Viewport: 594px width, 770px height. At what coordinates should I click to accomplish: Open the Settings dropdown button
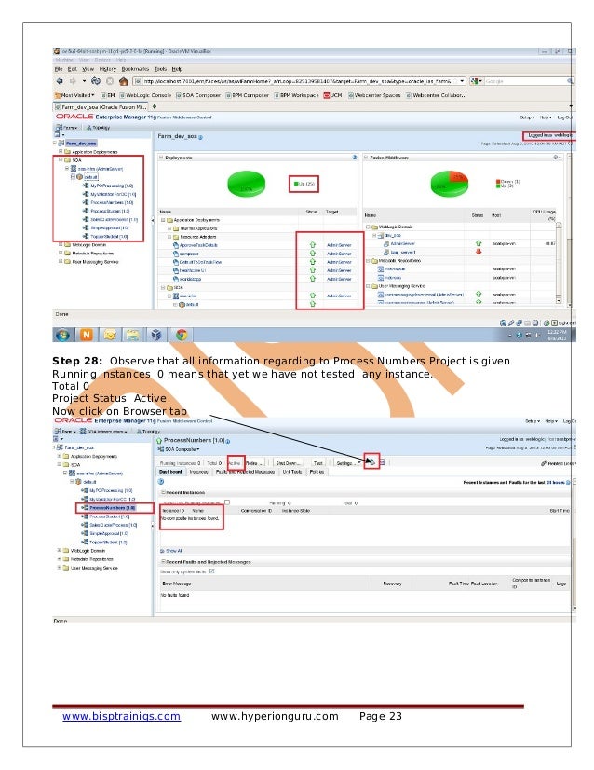348,462
